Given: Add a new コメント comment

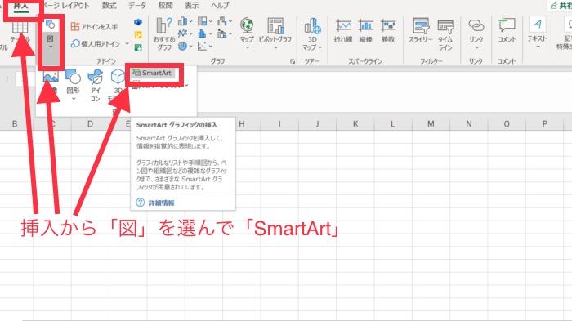Looking at the screenshot, I should coord(507,30).
